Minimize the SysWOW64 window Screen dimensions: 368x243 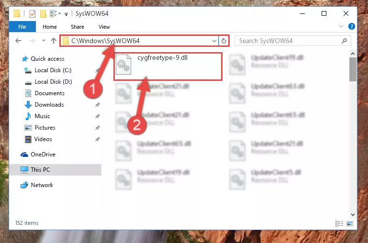click(302, 13)
